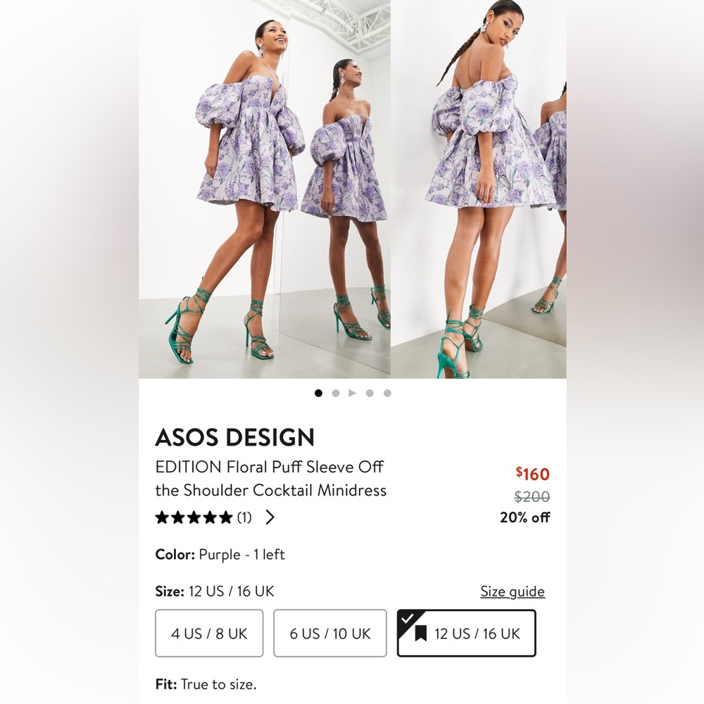Click the checkmark corner on selected size
Image resolution: width=704 pixels, height=704 pixels.
(x=406, y=619)
